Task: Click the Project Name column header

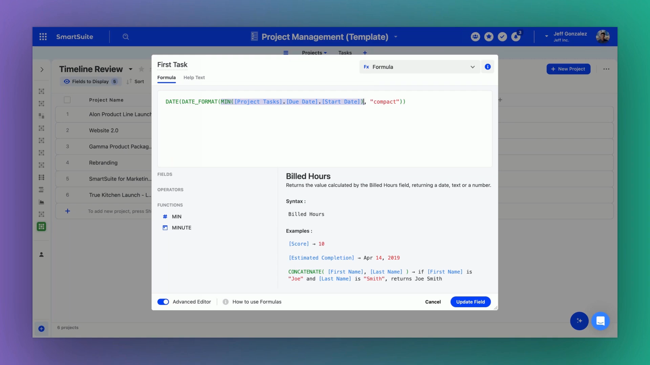Action: click(106, 100)
